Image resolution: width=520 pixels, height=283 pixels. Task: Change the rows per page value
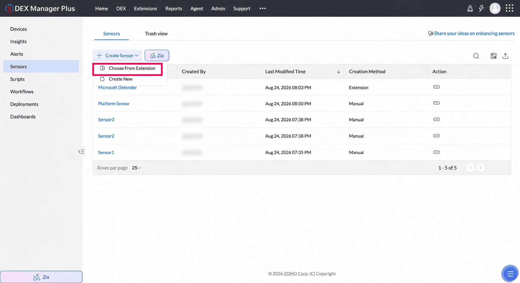tap(136, 168)
